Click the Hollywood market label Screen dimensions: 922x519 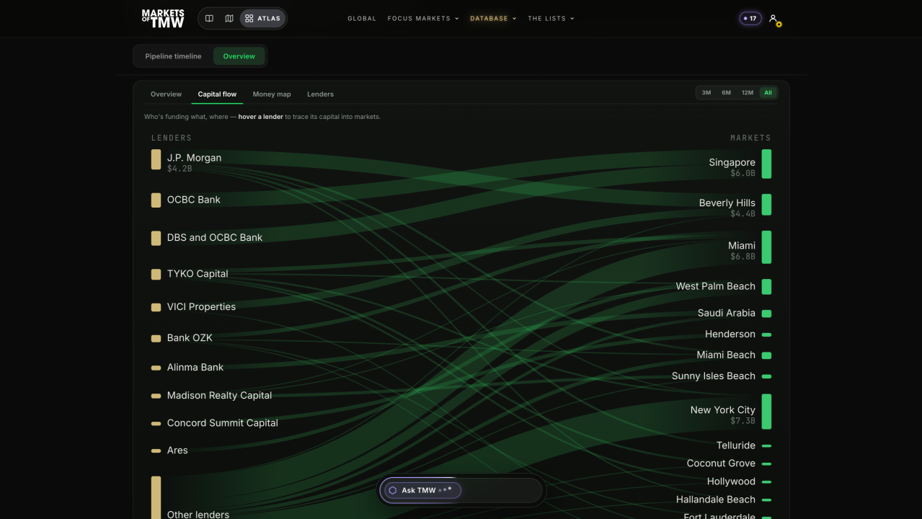731,482
